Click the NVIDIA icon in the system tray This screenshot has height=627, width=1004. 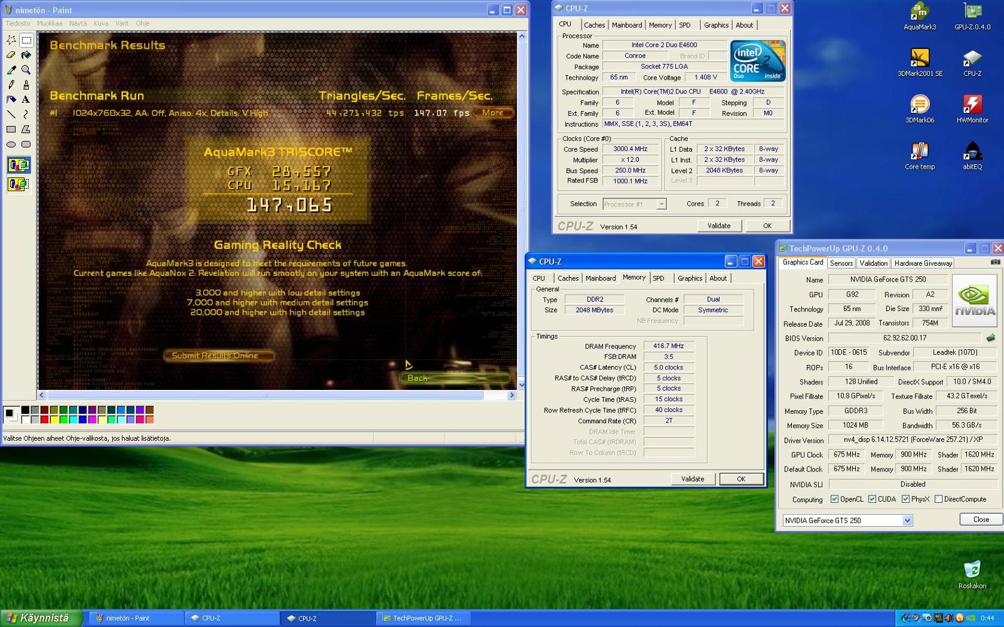(x=971, y=618)
